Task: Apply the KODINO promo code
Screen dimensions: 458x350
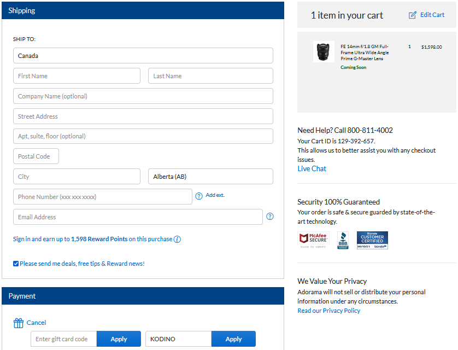Action: (234, 339)
